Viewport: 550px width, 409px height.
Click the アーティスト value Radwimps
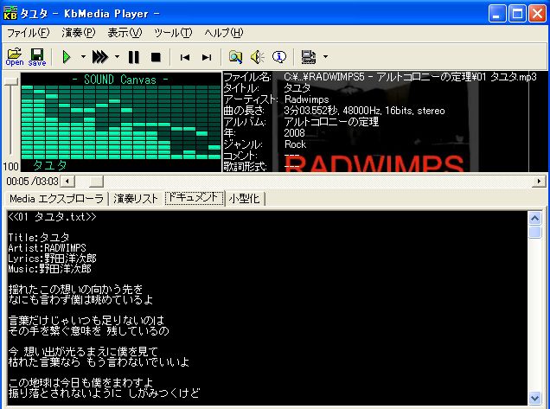[307, 99]
